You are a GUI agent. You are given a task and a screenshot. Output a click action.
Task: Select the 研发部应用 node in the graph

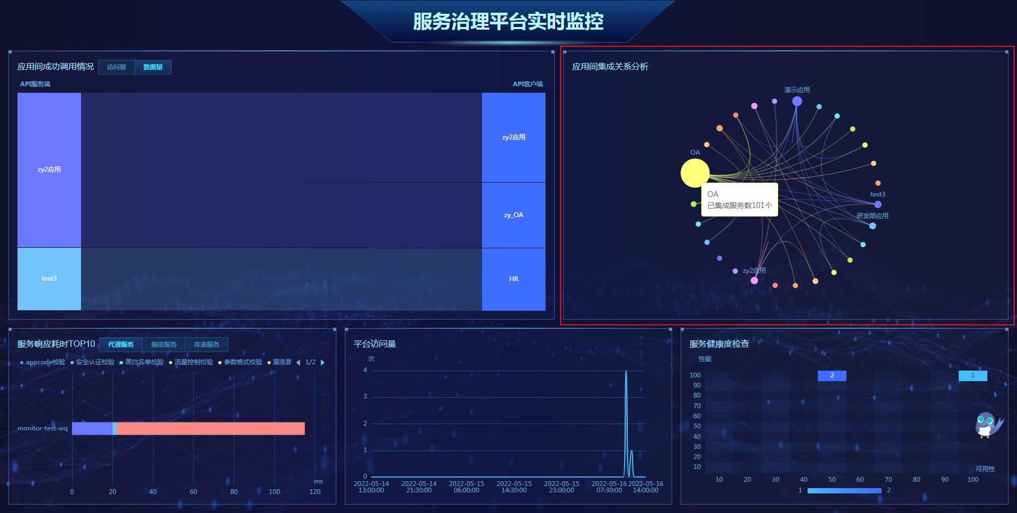(x=872, y=226)
